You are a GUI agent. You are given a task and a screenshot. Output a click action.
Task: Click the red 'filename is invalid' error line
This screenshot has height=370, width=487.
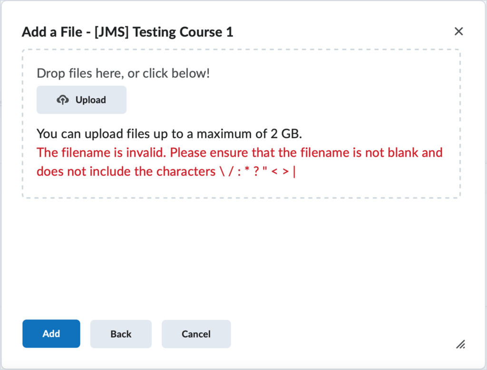coord(239,153)
